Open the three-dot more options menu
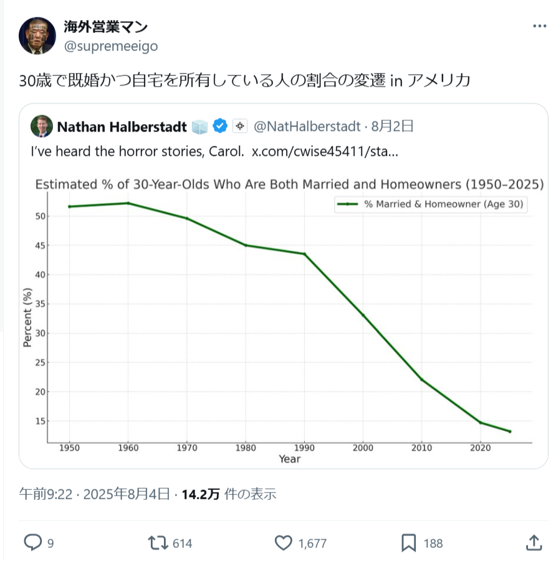The image size is (556, 561). [539, 27]
